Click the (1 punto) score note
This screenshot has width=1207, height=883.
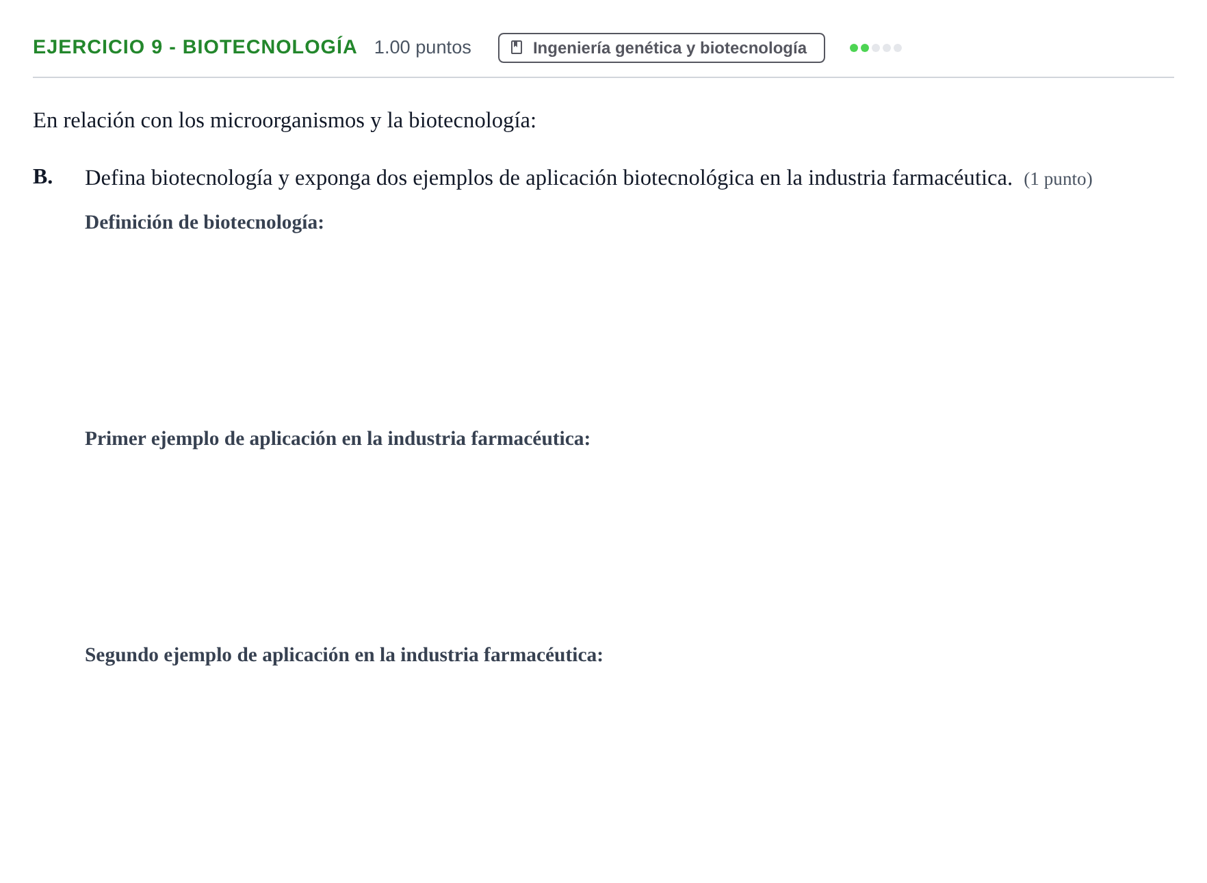(x=1058, y=179)
